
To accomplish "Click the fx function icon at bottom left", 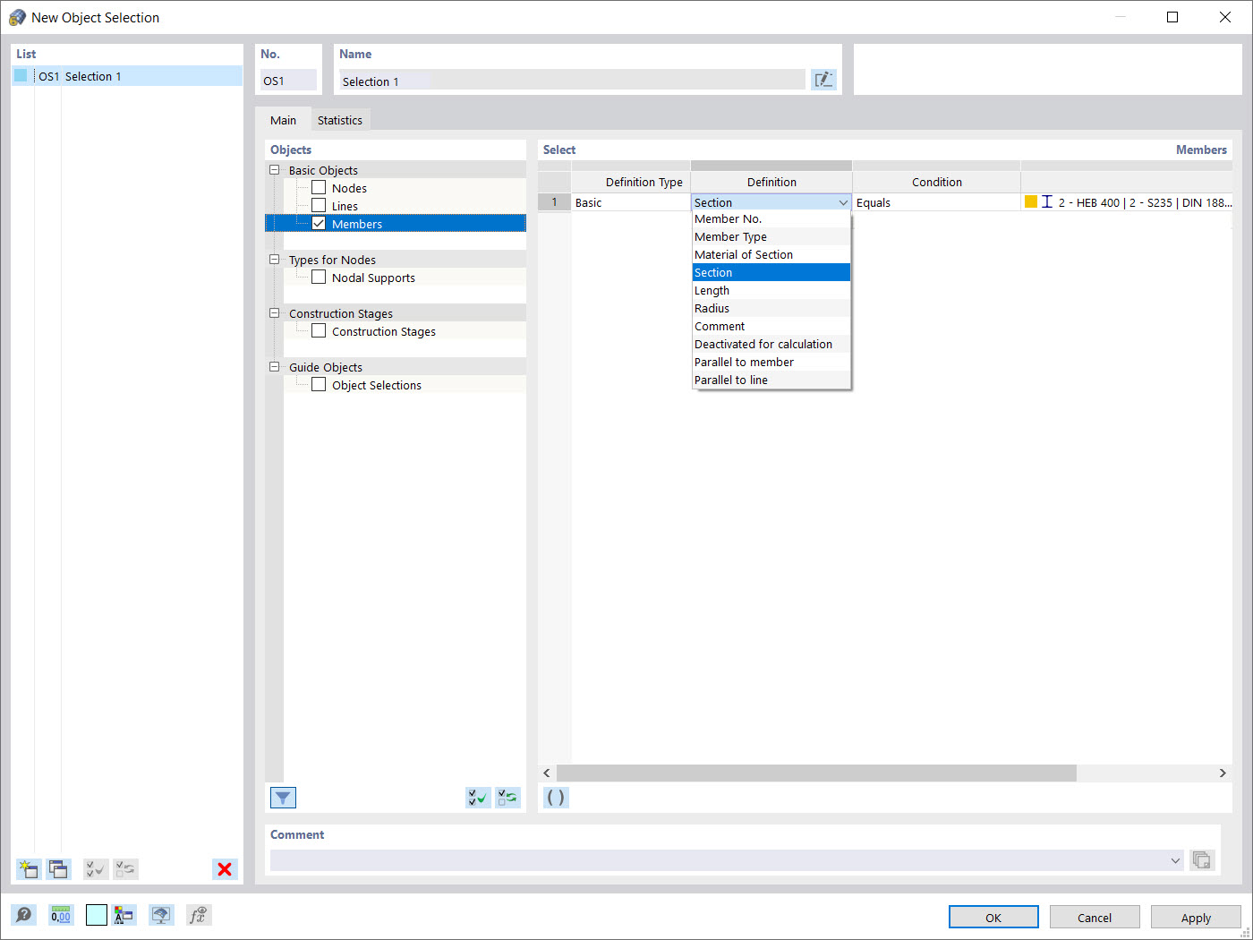I will [198, 914].
